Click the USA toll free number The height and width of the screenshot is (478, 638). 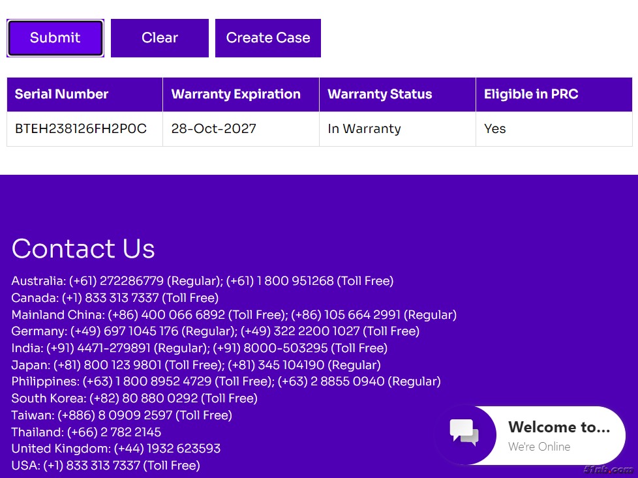coord(106,466)
